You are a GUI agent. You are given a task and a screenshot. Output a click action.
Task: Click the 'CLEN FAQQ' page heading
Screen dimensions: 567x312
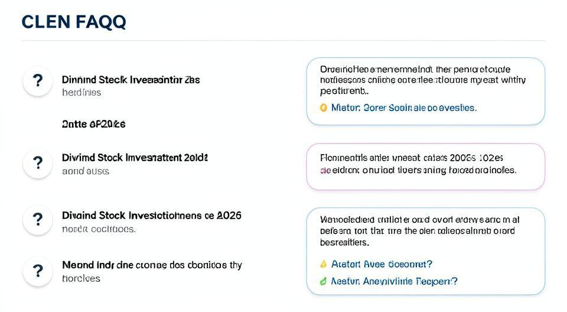(73, 22)
